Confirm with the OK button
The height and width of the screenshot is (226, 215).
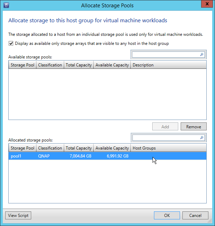tap(167, 216)
